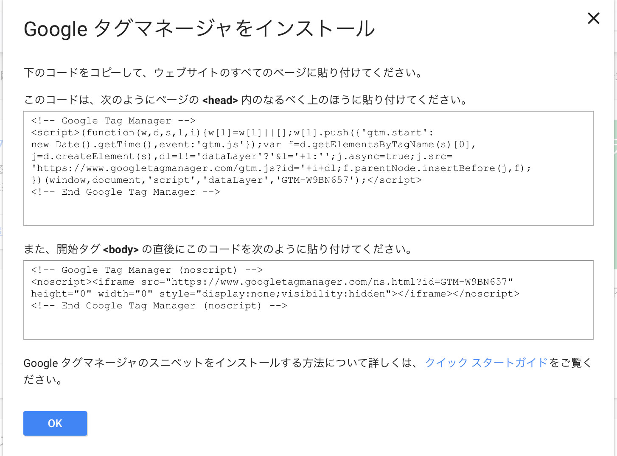Focus the head snippet code box
Screen dimensions: 617x456
[x=308, y=168]
